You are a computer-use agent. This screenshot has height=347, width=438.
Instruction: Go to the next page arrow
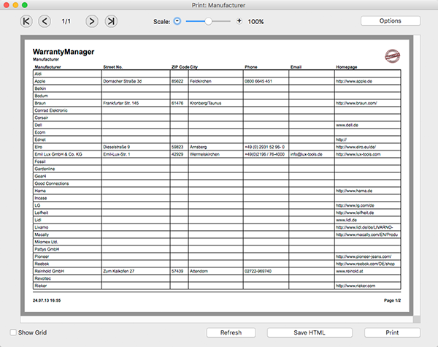click(x=92, y=21)
